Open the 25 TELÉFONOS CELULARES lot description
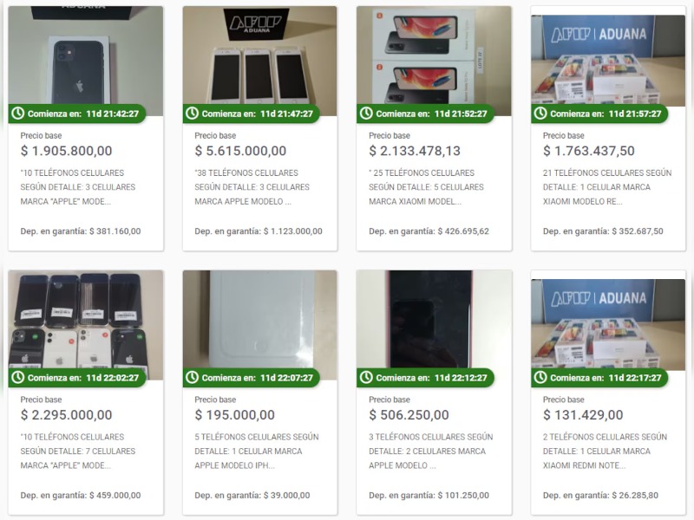 pyautogui.click(x=426, y=187)
